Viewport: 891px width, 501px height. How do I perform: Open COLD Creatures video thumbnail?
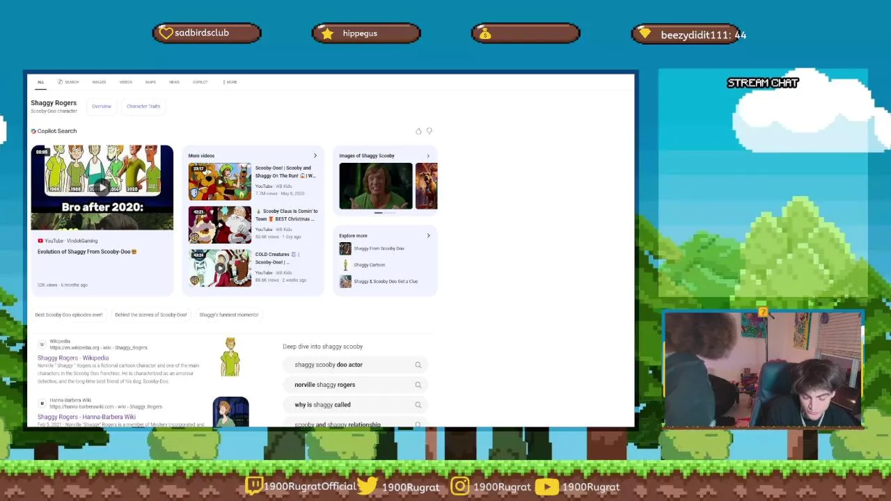coord(219,268)
